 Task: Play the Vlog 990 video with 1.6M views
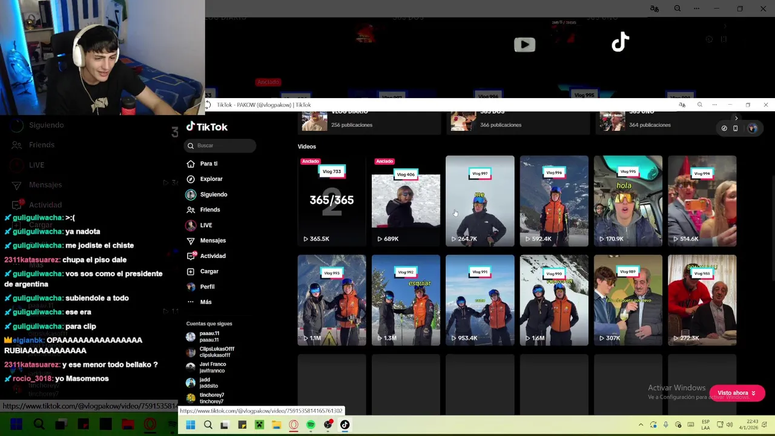click(x=554, y=300)
